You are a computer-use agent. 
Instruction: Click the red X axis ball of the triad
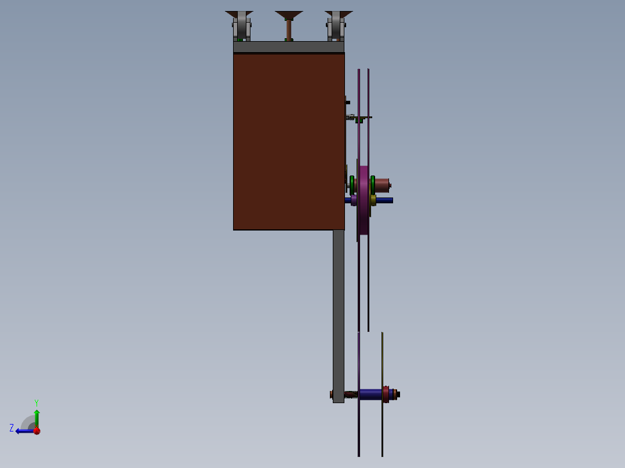click(x=37, y=431)
